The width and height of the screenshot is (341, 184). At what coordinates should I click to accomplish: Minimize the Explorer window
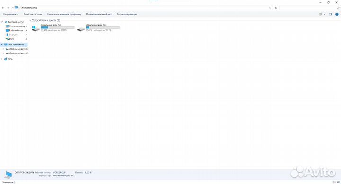[x=320, y=2]
